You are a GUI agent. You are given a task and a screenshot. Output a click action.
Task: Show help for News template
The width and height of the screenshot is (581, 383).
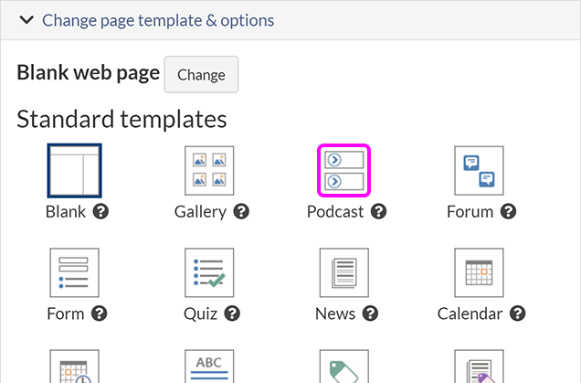[370, 314]
